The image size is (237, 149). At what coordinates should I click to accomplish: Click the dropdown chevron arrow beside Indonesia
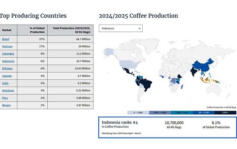(x=139, y=28)
